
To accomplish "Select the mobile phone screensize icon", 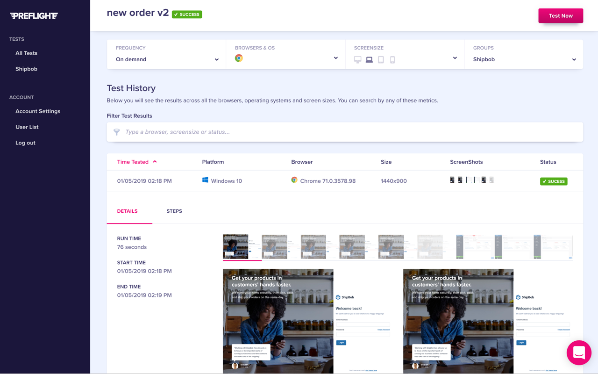I will [392, 60].
